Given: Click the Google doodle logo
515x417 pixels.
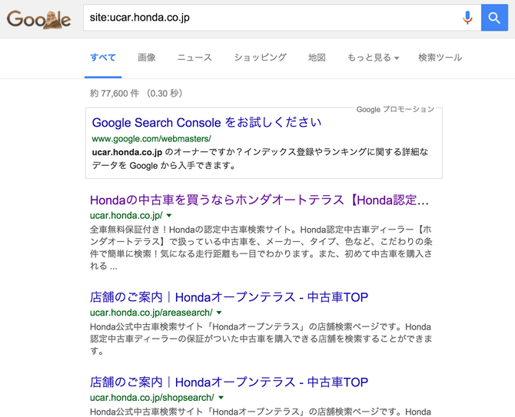Looking at the screenshot, I should [38, 19].
